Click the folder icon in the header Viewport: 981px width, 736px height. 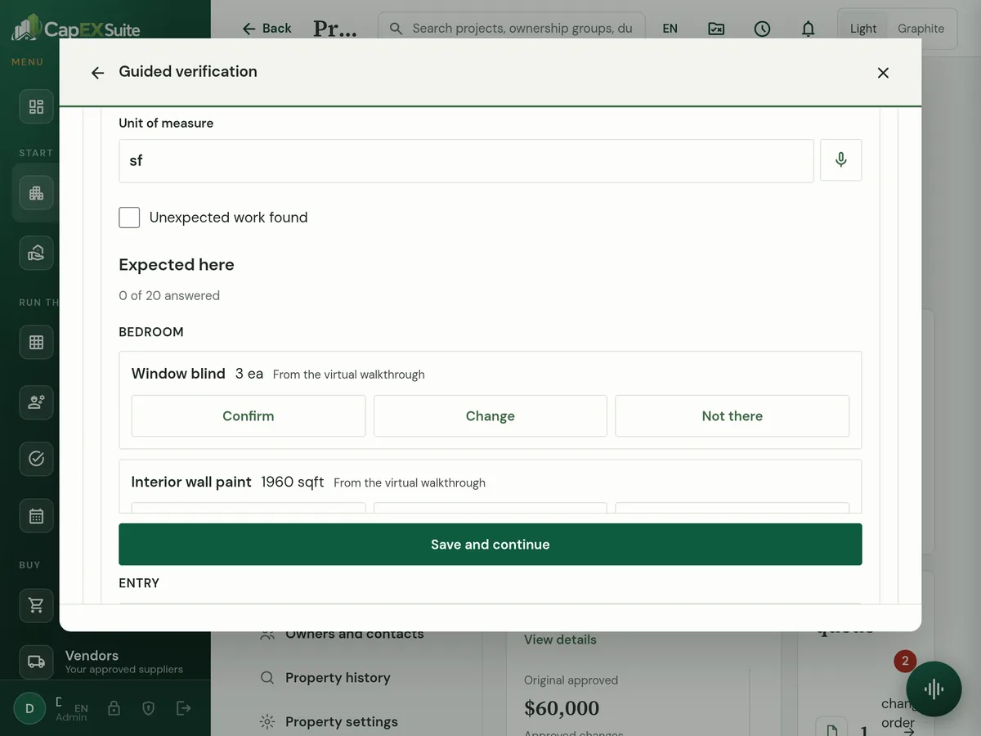point(716,29)
